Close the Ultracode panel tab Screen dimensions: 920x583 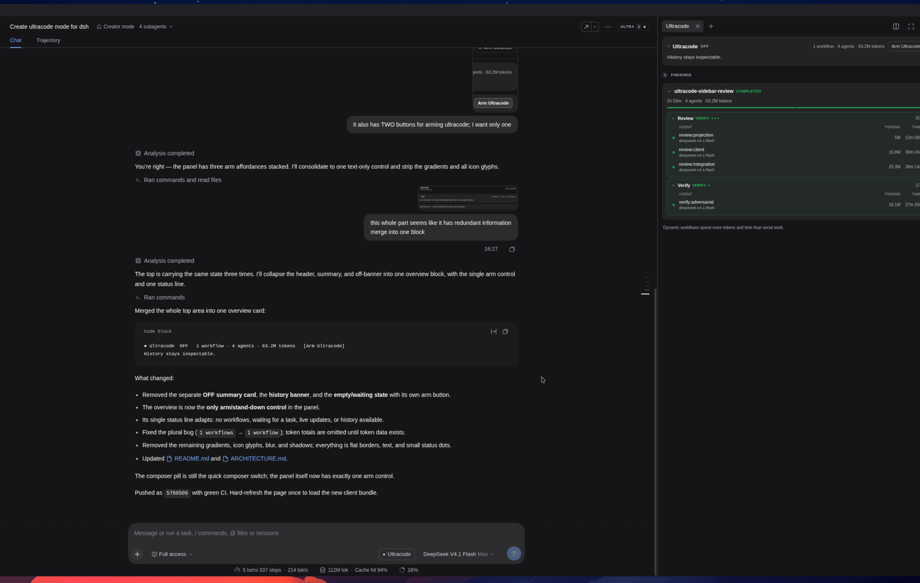point(697,26)
